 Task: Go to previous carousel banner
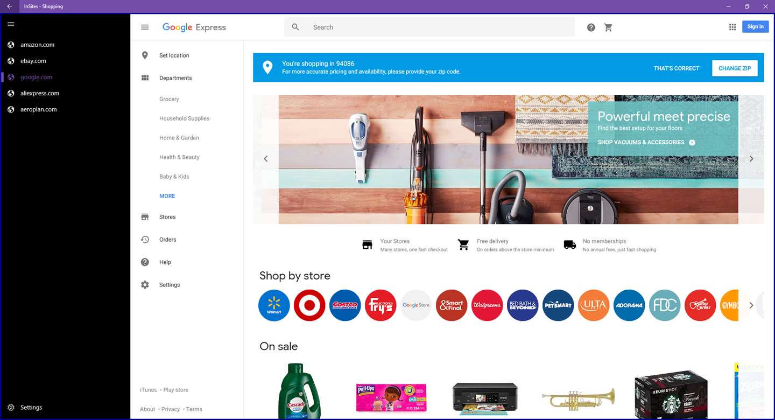pos(265,159)
